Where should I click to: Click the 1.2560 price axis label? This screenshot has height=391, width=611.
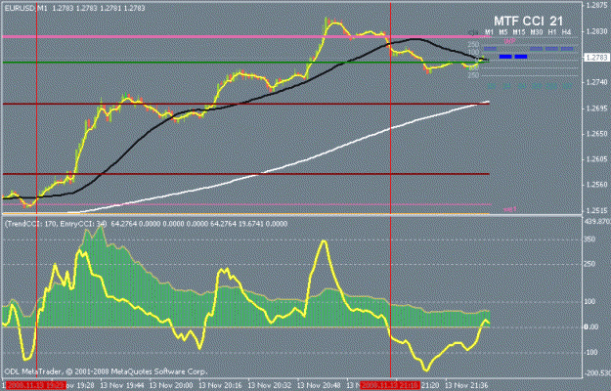tap(596, 185)
